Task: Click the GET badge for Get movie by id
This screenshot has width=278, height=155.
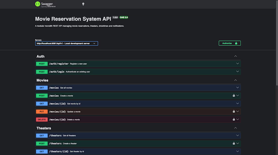Action: click(42, 104)
